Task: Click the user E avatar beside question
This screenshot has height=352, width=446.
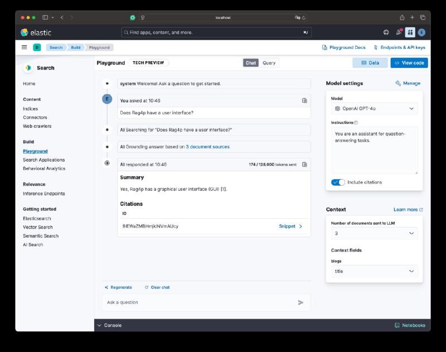Action: click(107, 99)
